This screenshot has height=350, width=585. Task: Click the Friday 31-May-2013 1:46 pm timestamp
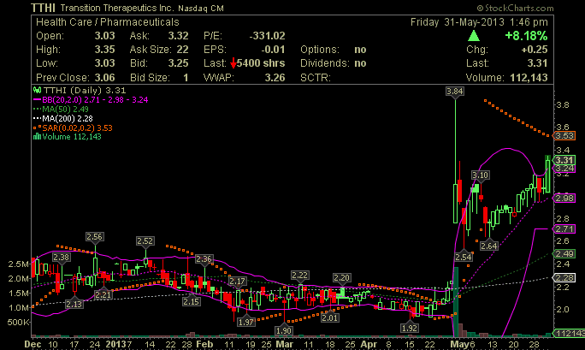tap(479, 22)
